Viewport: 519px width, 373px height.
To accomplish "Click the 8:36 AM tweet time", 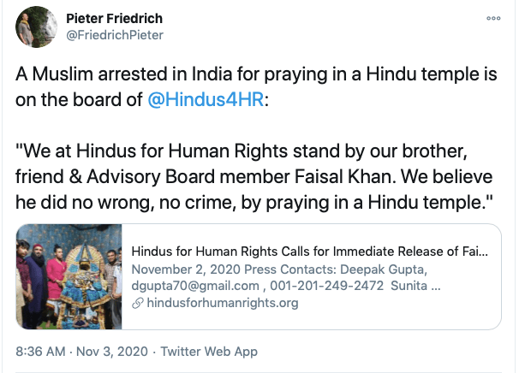I will (x=42, y=351).
